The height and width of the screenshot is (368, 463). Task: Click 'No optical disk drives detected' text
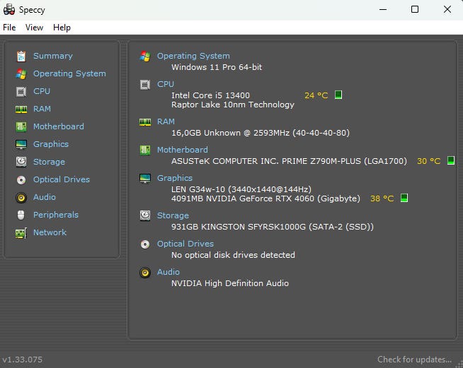pyautogui.click(x=233, y=255)
